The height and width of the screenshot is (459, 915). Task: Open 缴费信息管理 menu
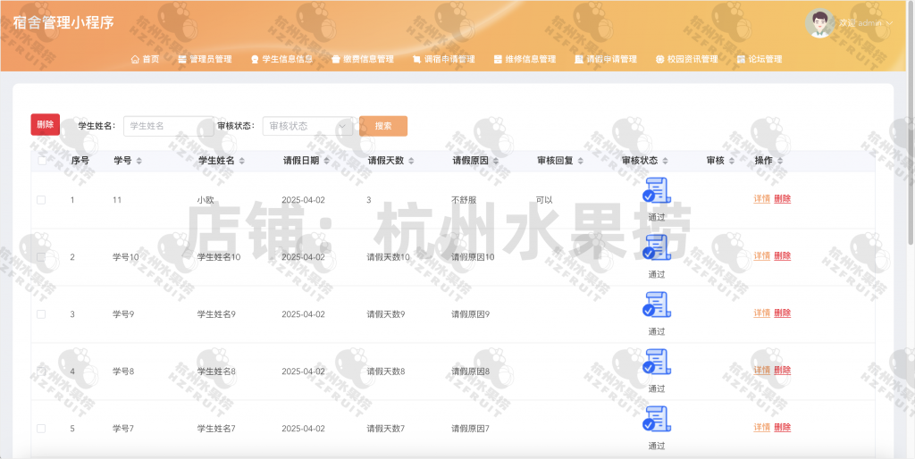pyautogui.click(x=363, y=59)
